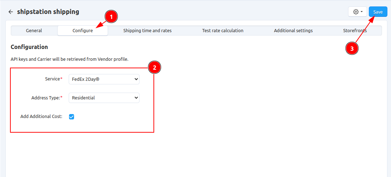
Task: Click the red numbered badge 1
Action: tap(111, 16)
